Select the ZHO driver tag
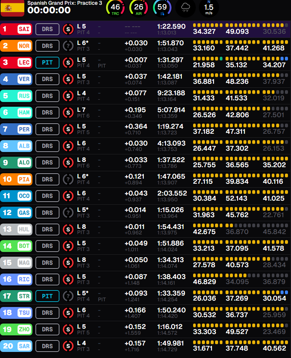291x358 pixels. (16, 329)
